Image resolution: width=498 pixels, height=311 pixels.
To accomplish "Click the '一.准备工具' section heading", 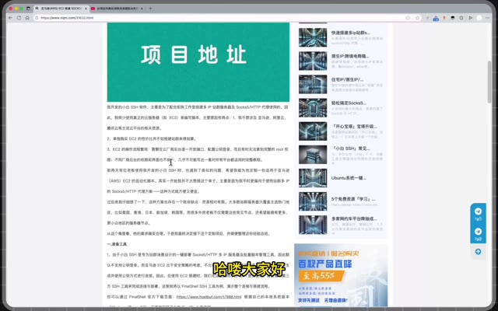I will tap(117, 244).
